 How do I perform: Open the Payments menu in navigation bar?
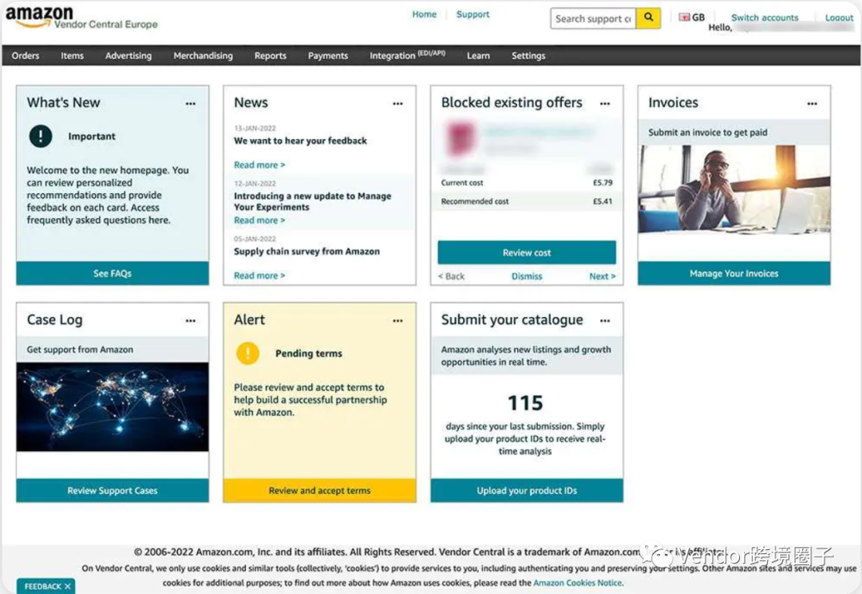pyautogui.click(x=327, y=56)
